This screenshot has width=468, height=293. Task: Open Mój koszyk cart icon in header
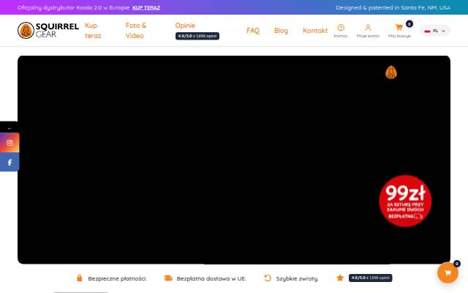coord(399,28)
